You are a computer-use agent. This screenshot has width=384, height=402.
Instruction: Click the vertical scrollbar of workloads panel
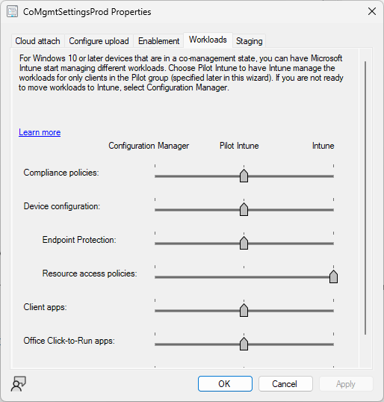click(x=365, y=197)
